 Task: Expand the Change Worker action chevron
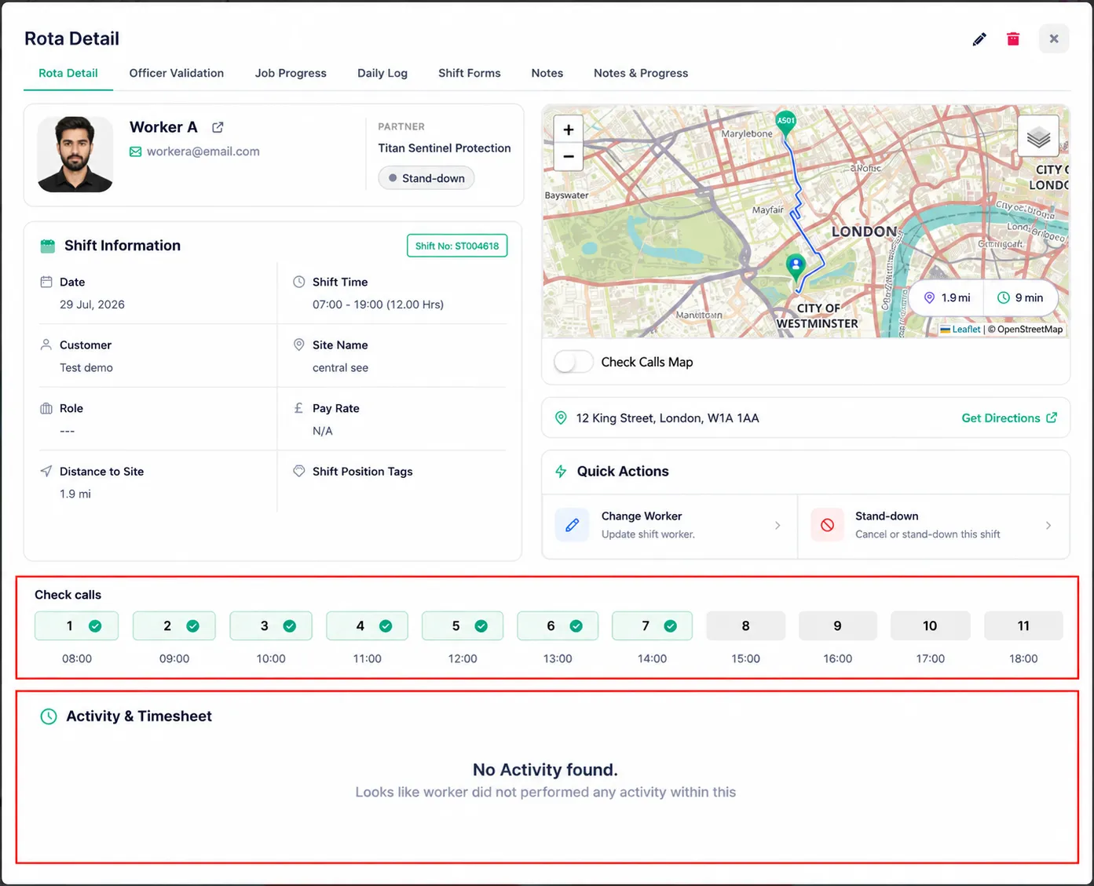point(778,526)
